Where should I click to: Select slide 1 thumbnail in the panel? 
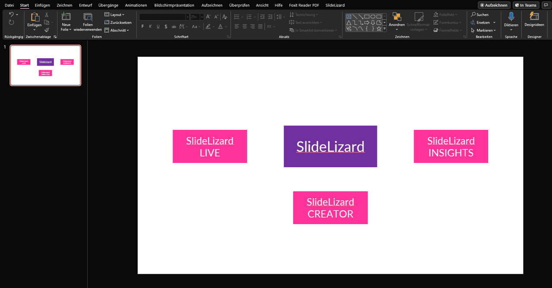[x=45, y=65]
